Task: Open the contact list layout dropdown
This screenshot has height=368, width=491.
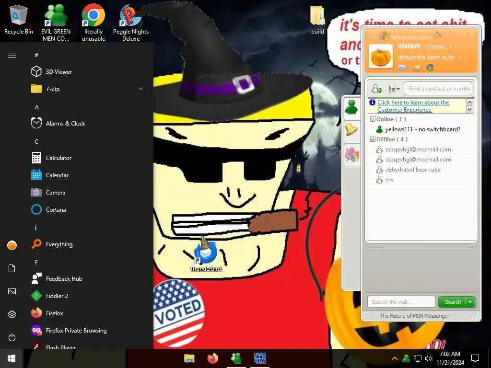Action: tap(394, 89)
